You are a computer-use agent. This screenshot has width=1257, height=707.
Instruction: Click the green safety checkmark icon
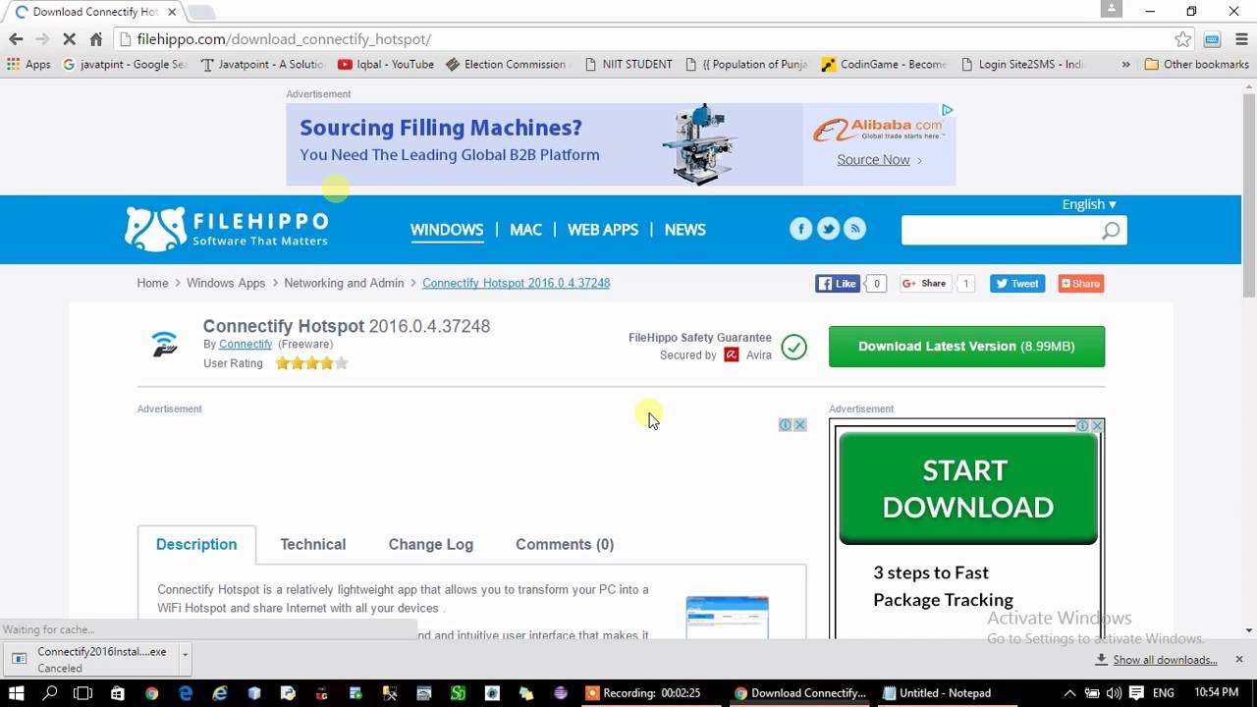coord(793,347)
